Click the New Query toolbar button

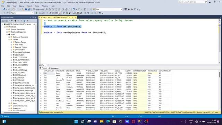(38, 9)
